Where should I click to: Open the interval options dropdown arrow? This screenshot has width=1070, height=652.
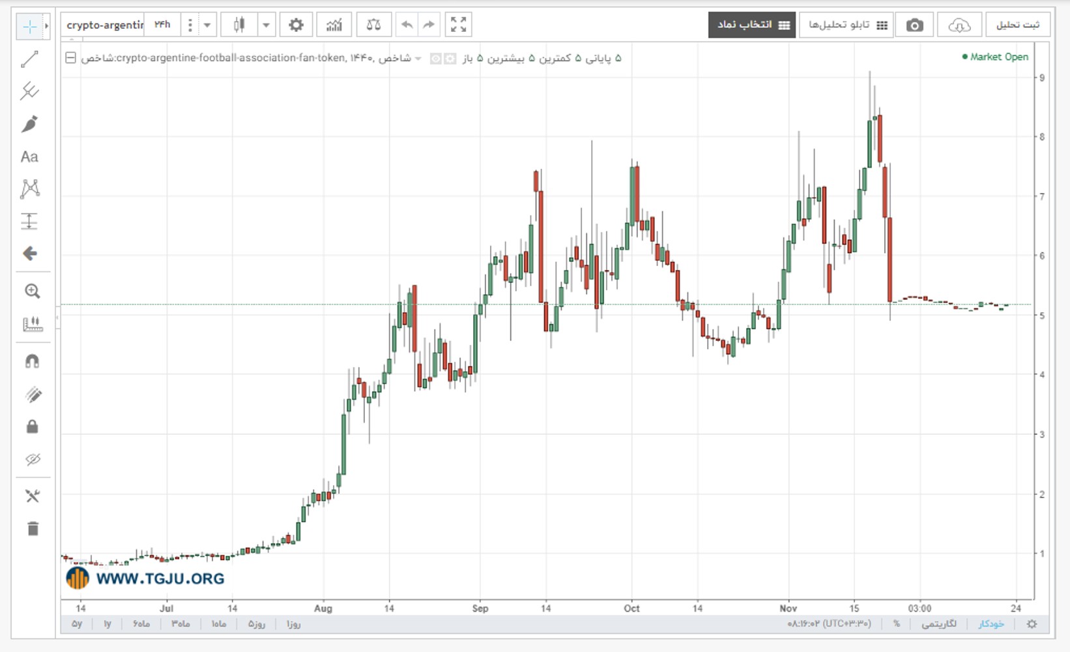pos(207,25)
